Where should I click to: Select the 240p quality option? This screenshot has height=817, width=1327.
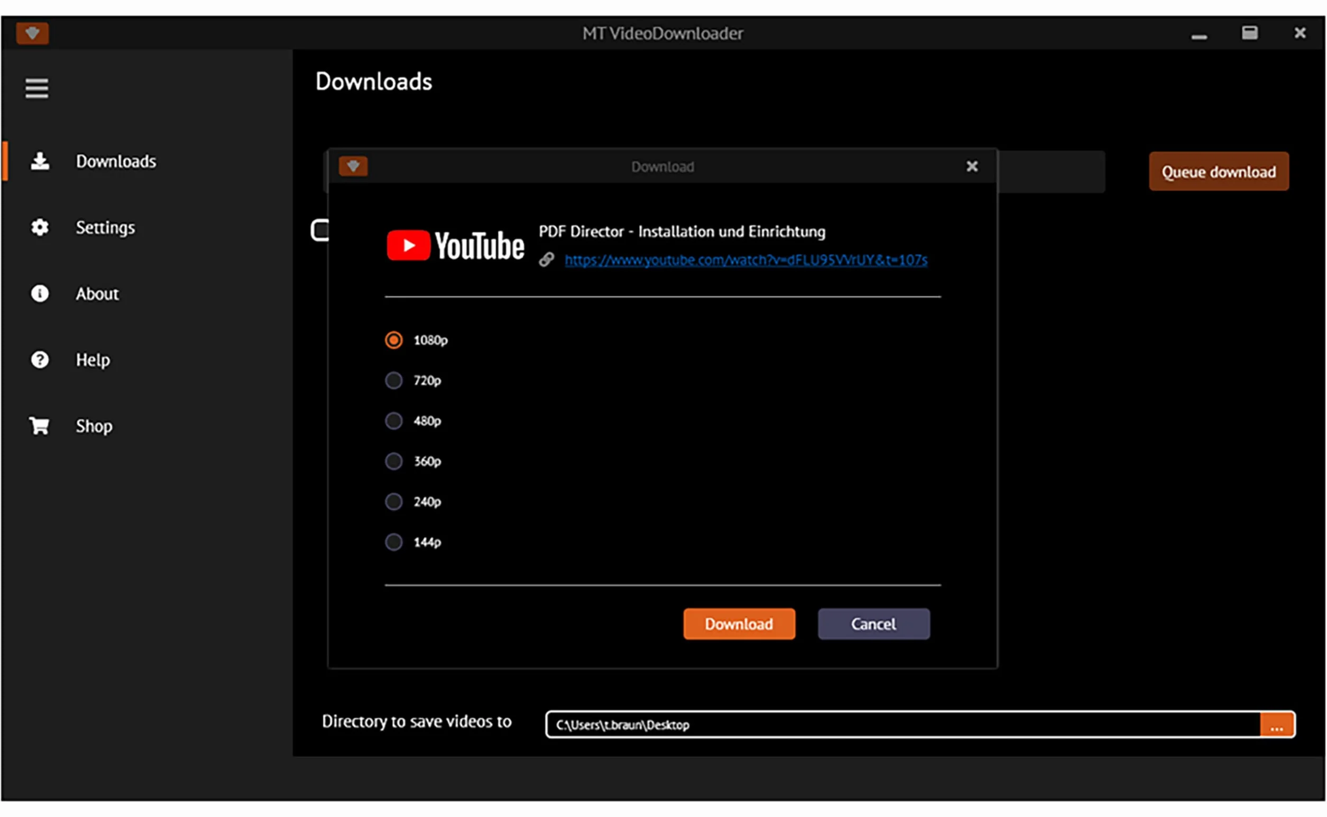(x=413, y=502)
